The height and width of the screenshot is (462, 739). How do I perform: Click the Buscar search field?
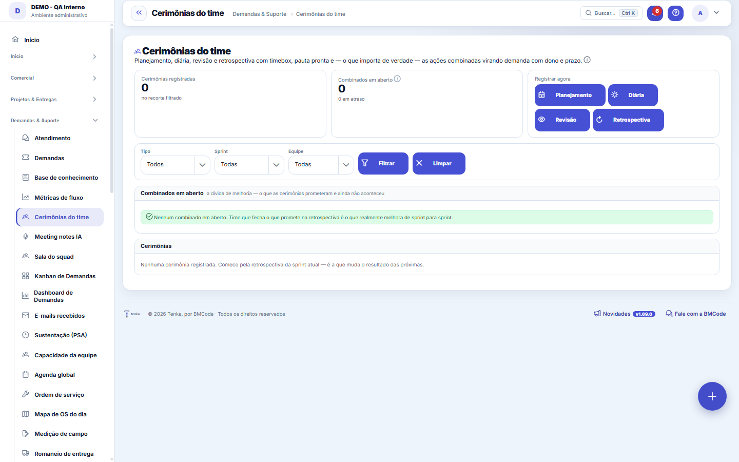coord(611,13)
